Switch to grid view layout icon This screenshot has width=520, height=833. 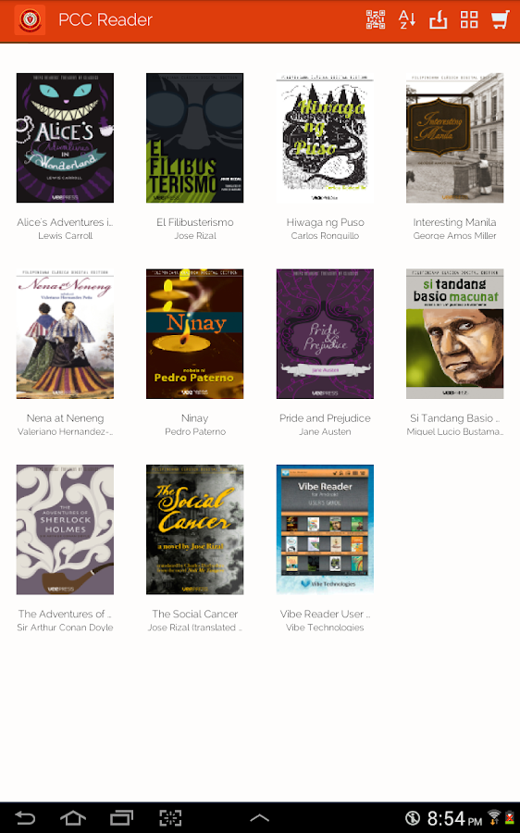pyautogui.click(x=469, y=19)
